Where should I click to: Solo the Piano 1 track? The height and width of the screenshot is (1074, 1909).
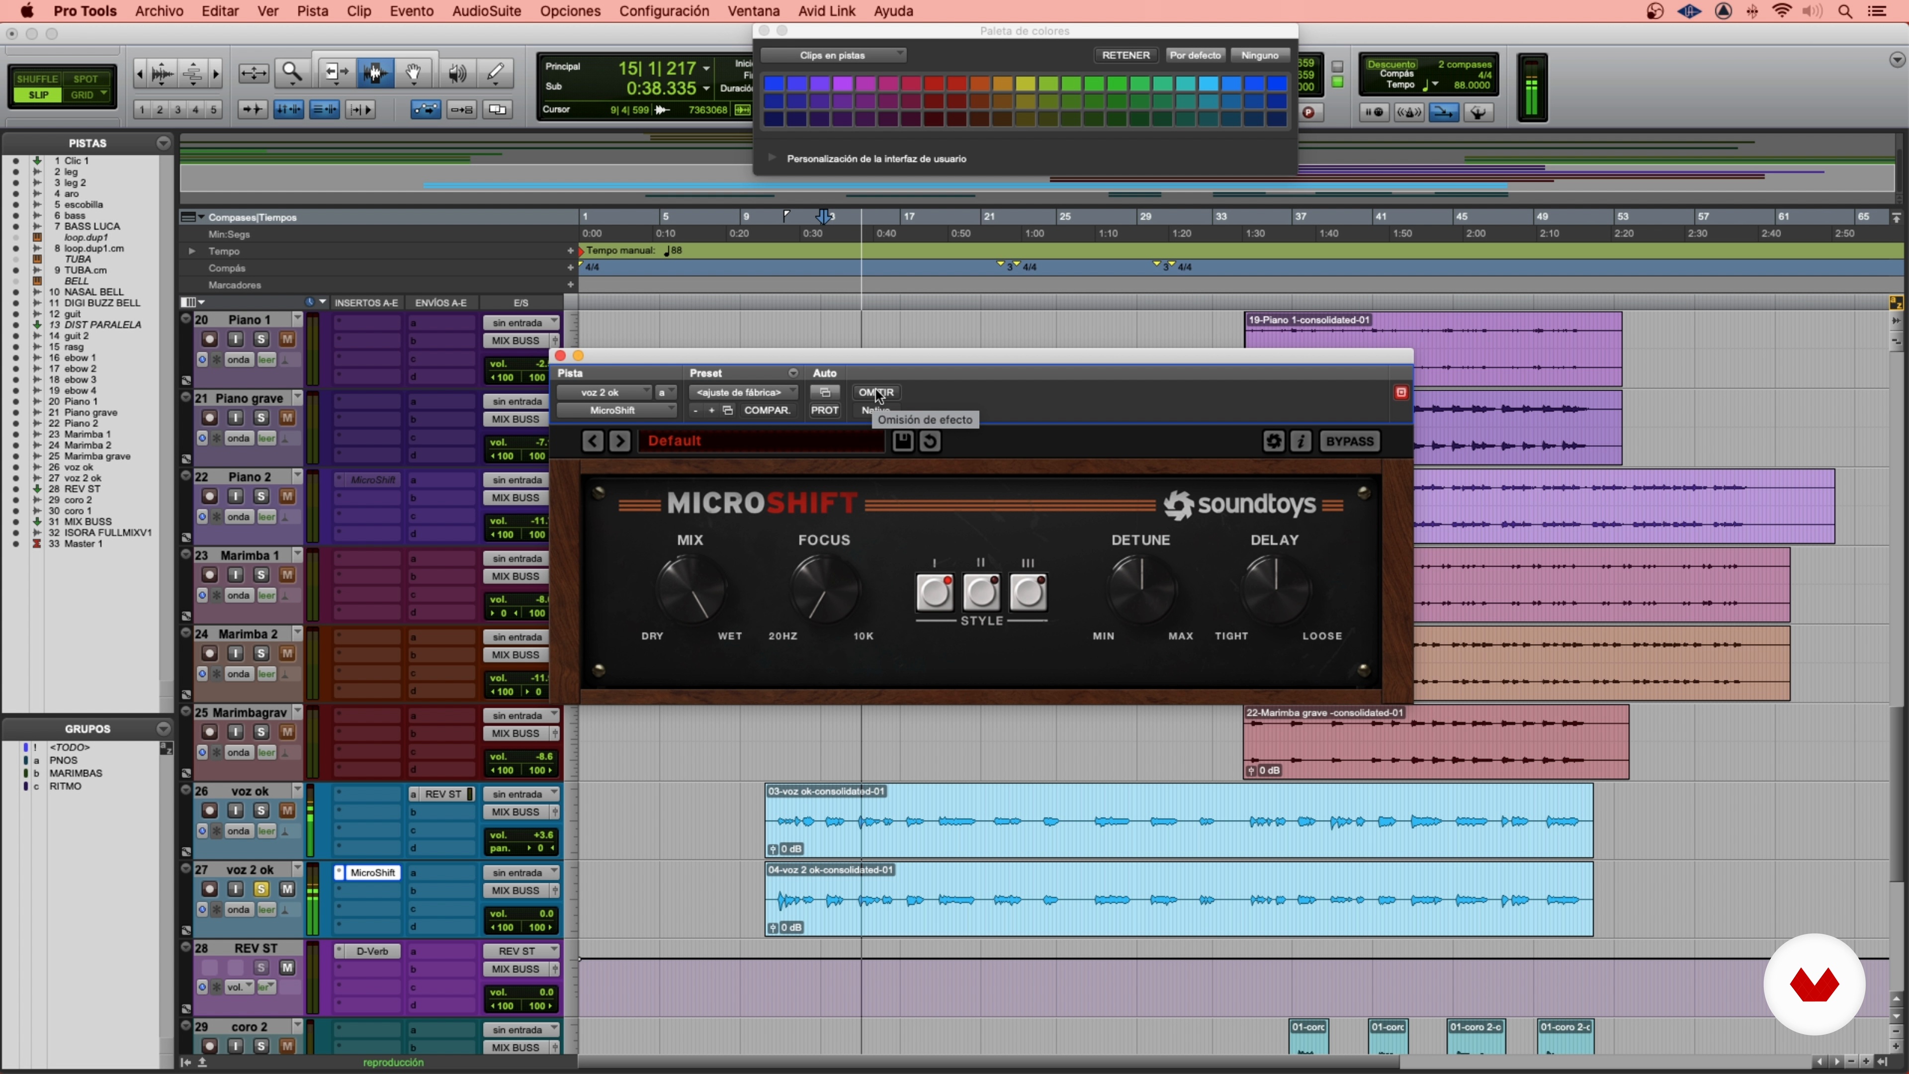click(x=261, y=339)
